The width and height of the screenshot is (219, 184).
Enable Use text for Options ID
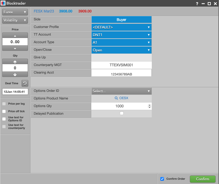coord(4,119)
